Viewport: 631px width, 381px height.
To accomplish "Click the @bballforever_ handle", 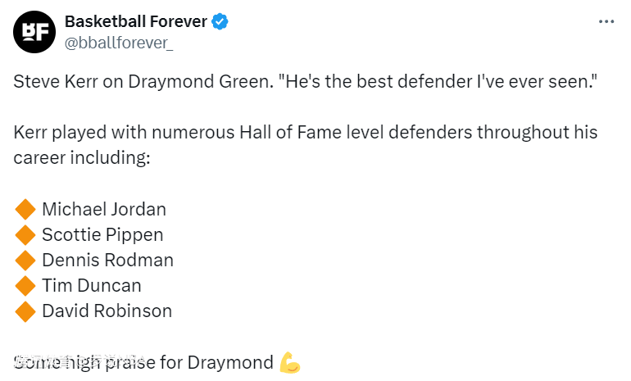I will 119,42.
